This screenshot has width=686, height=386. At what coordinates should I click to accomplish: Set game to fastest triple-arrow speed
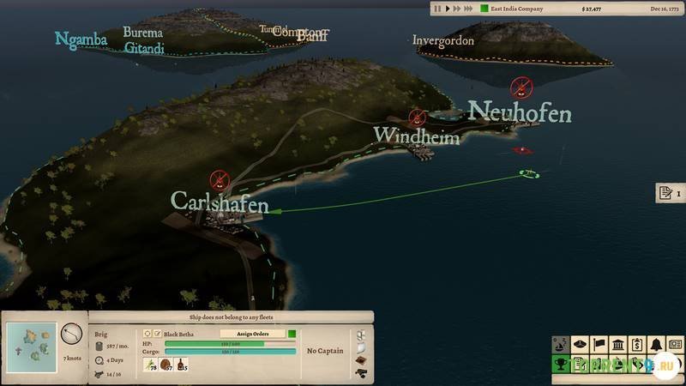tap(469, 9)
